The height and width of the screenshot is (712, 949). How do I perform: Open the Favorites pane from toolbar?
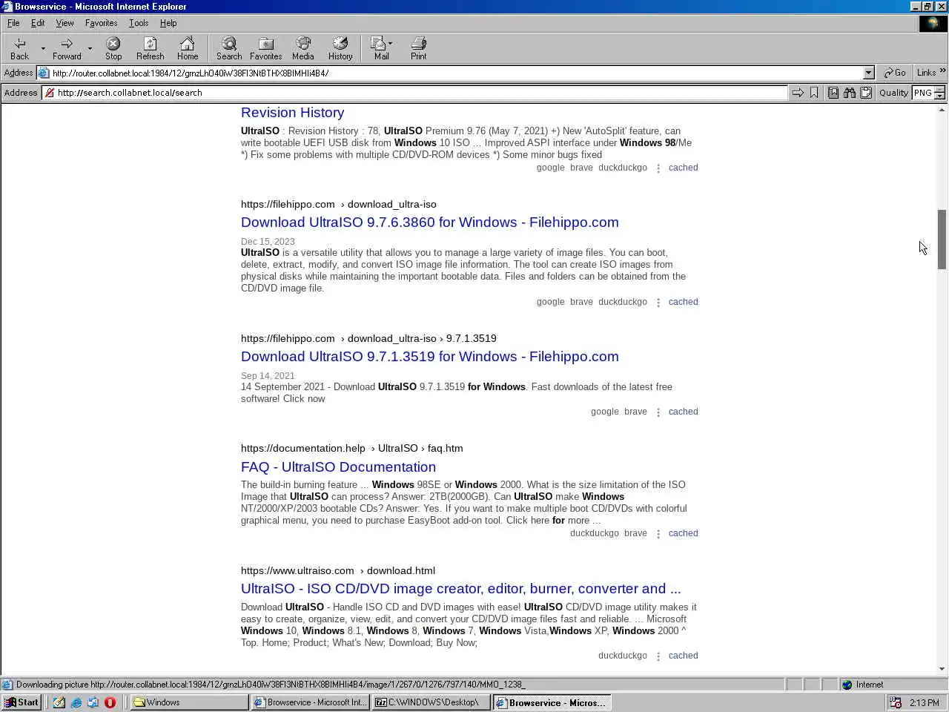click(x=265, y=48)
